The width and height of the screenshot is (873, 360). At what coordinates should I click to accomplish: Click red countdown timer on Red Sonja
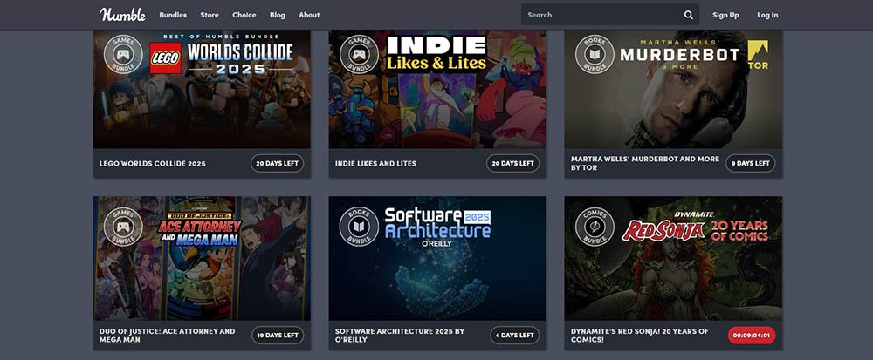click(752, 336)
